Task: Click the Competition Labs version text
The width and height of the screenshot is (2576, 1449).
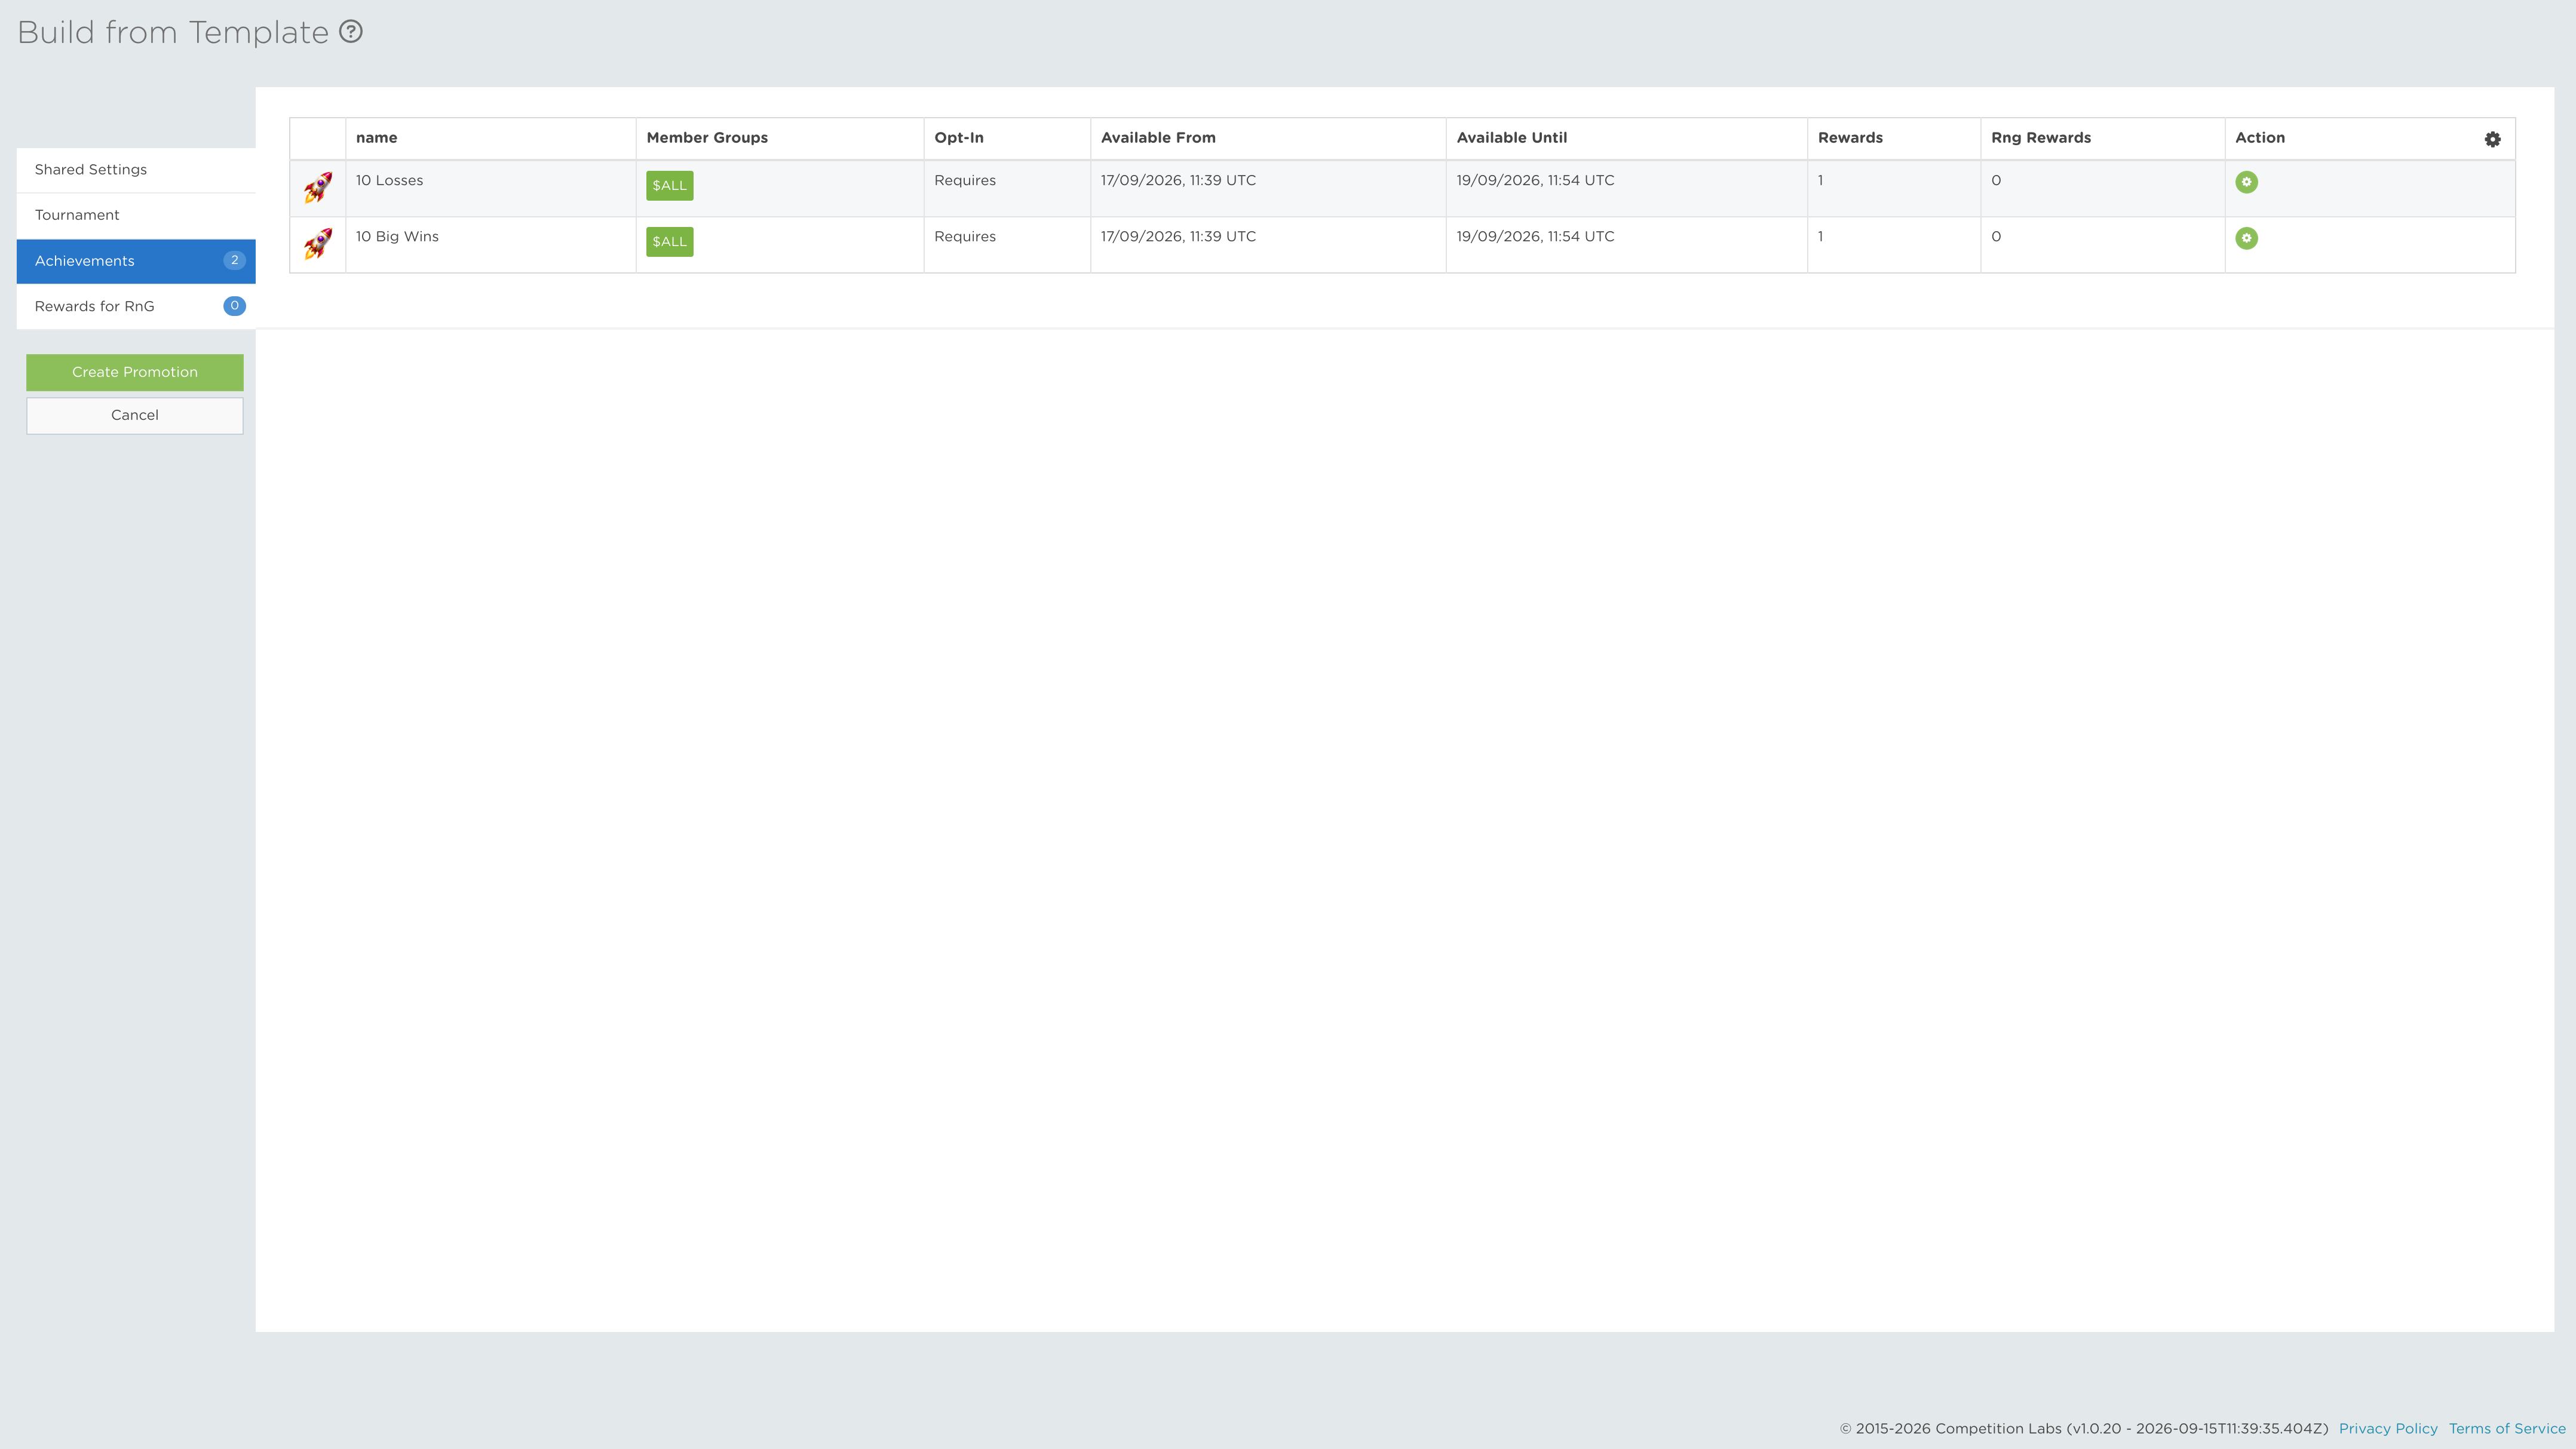Action: tap(2084, 1428)
